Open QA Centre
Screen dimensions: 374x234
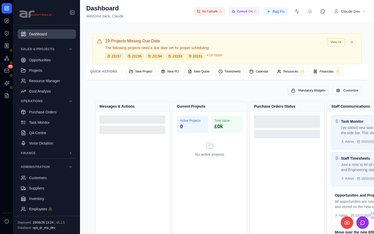(47, 133)
